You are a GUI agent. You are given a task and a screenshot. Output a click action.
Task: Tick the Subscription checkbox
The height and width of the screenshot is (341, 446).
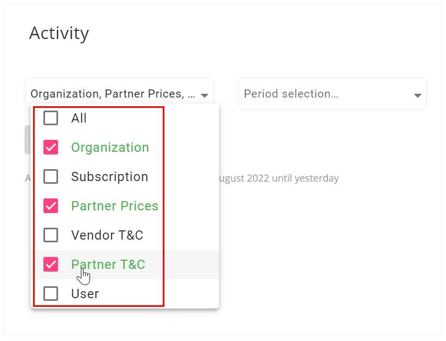pyautogui.click(x=50, y=177)
